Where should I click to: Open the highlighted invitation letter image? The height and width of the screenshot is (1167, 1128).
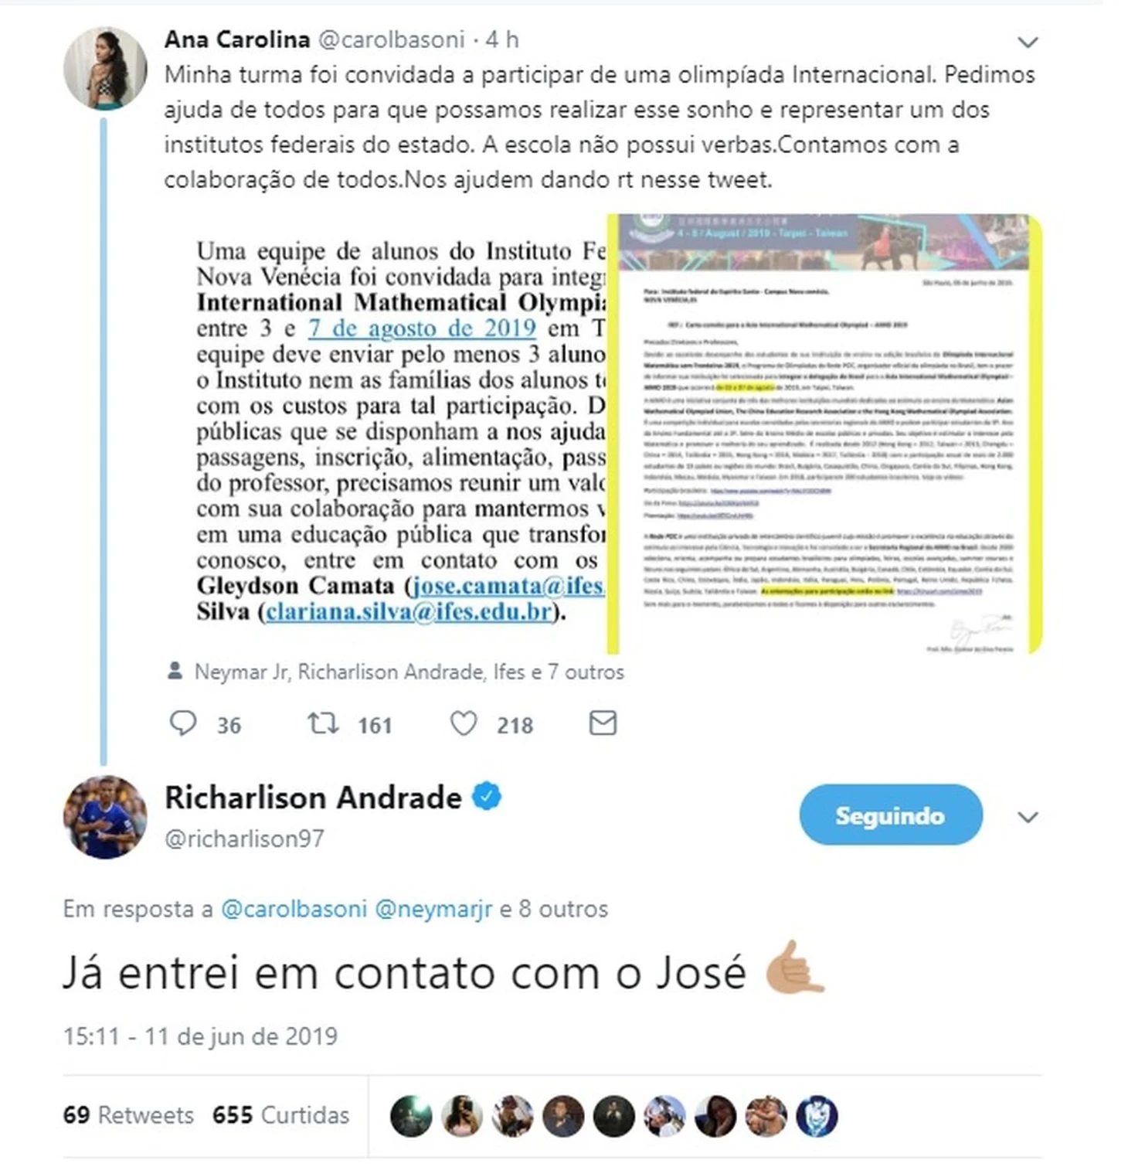point(824,434)
